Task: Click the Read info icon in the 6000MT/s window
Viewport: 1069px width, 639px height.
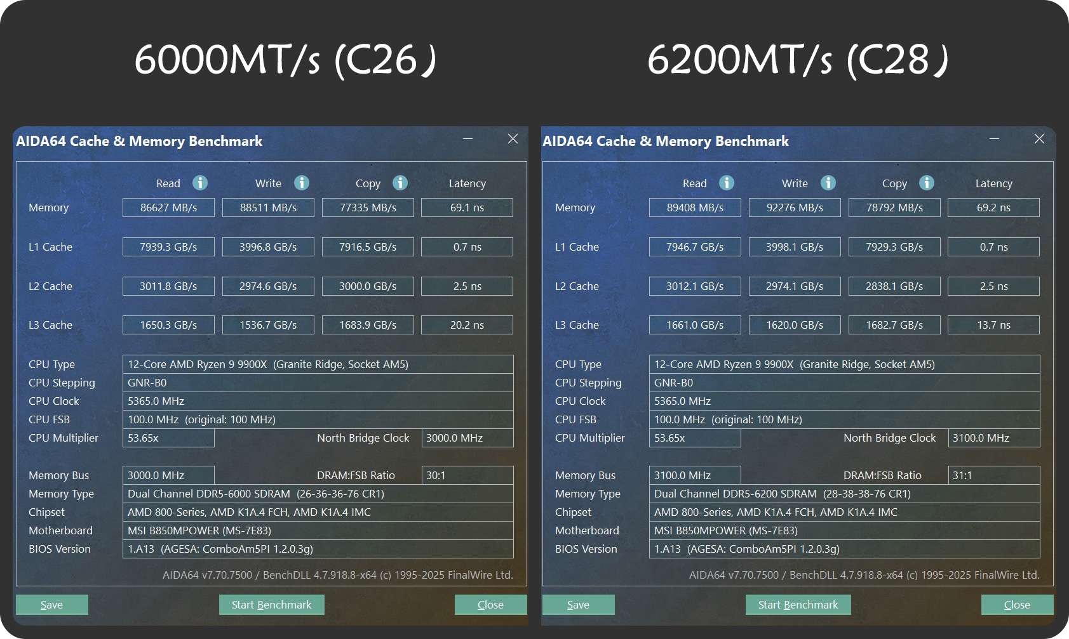Action: (x=200, y=183)
